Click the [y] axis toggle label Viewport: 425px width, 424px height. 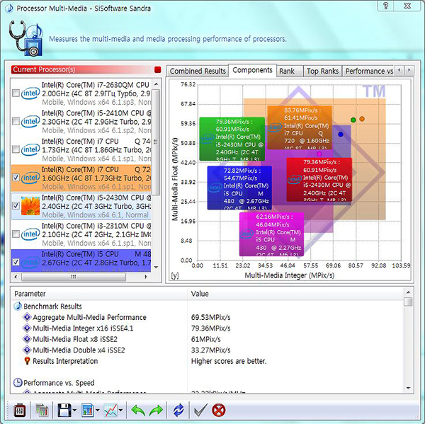175,275
